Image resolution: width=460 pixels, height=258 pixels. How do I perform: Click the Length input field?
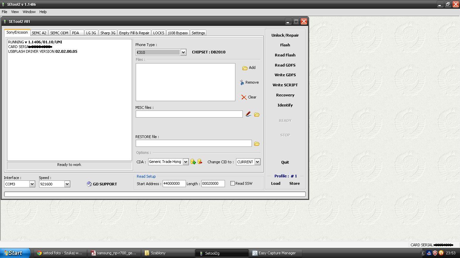pos(213,183)
